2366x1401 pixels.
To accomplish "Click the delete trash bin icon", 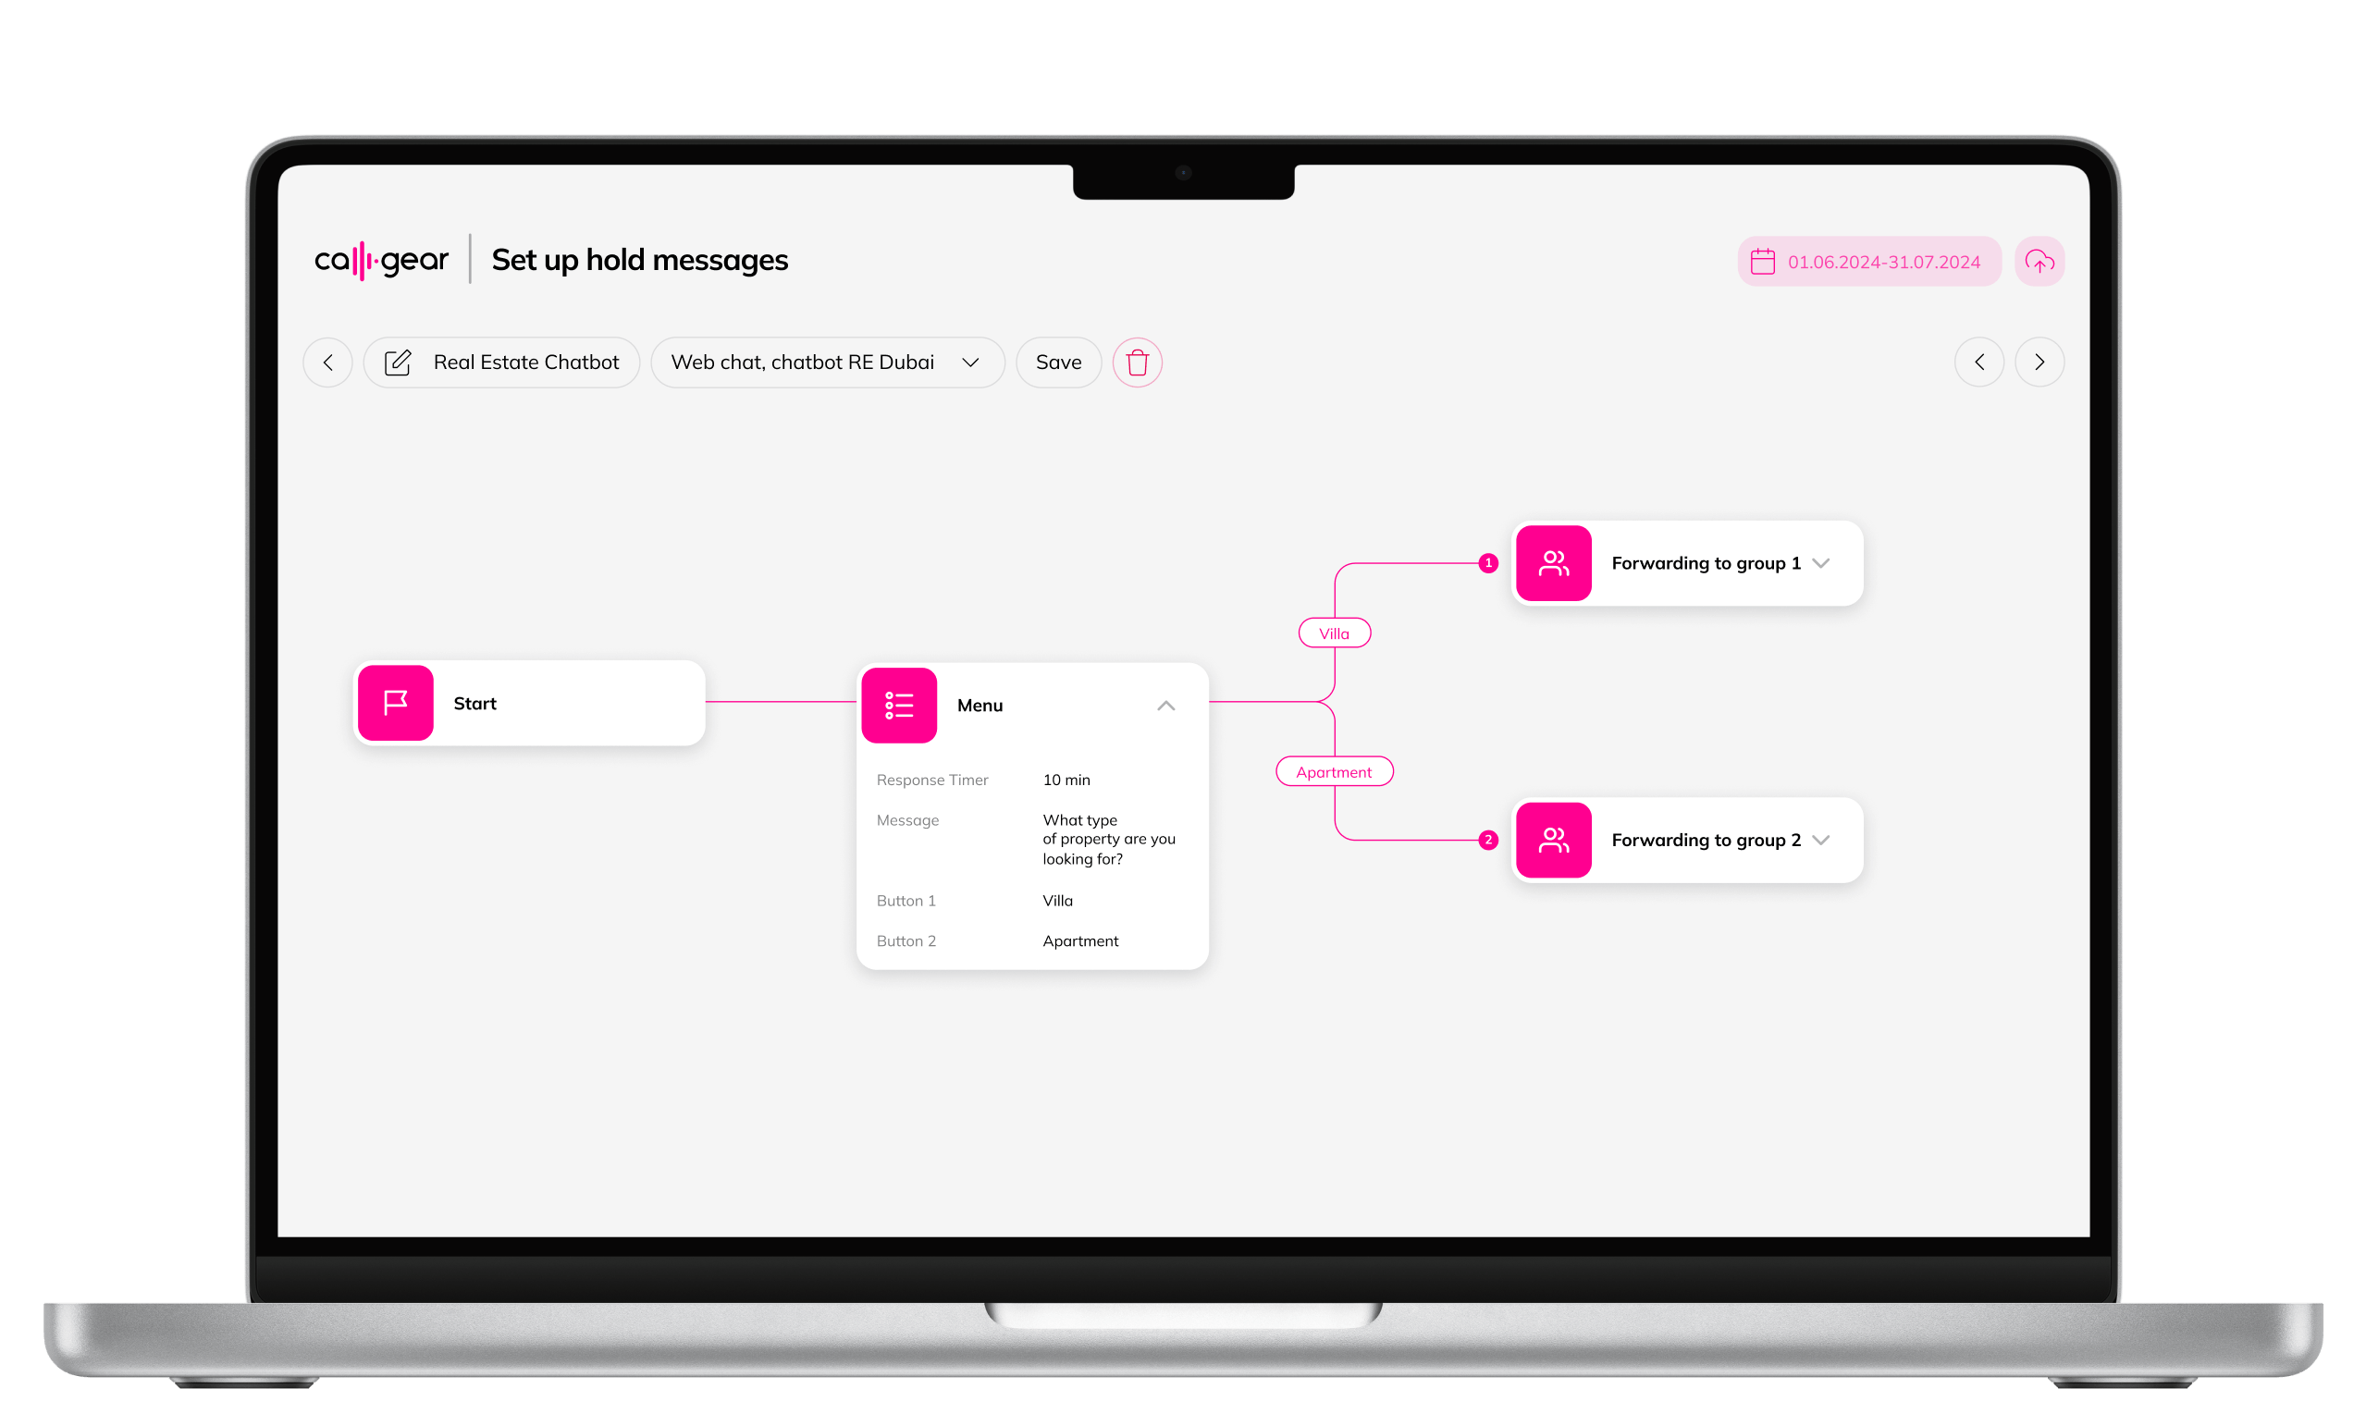I will click(x=1137, y=362).
